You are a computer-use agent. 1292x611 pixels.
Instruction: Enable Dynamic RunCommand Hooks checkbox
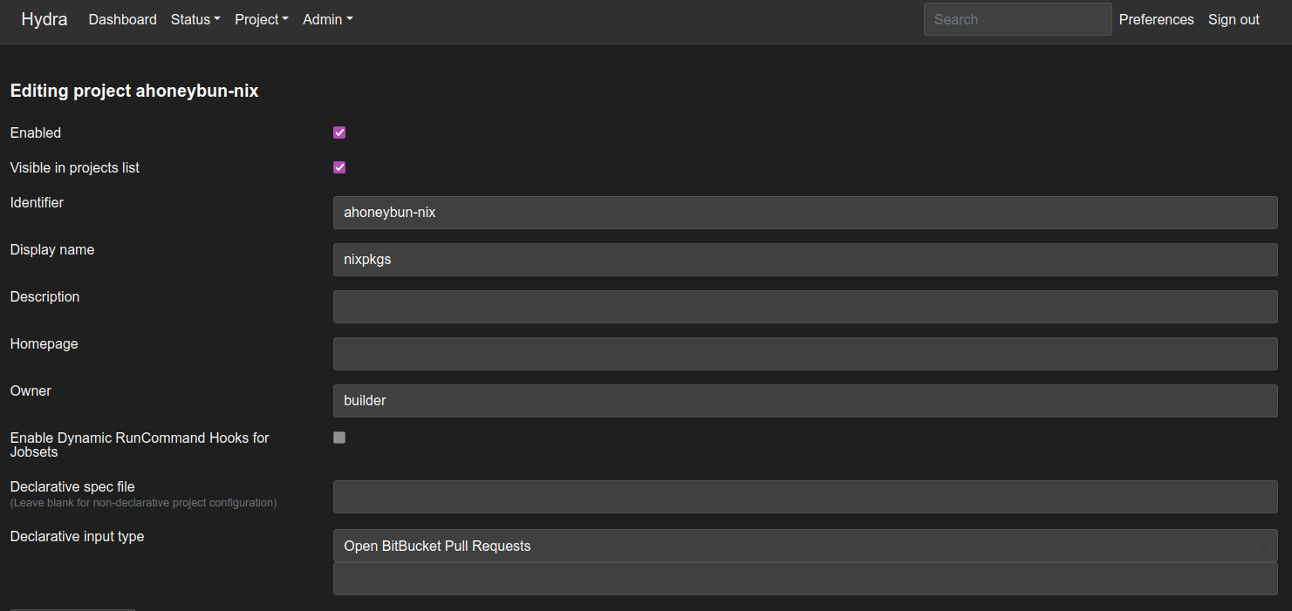click(339, 438)
